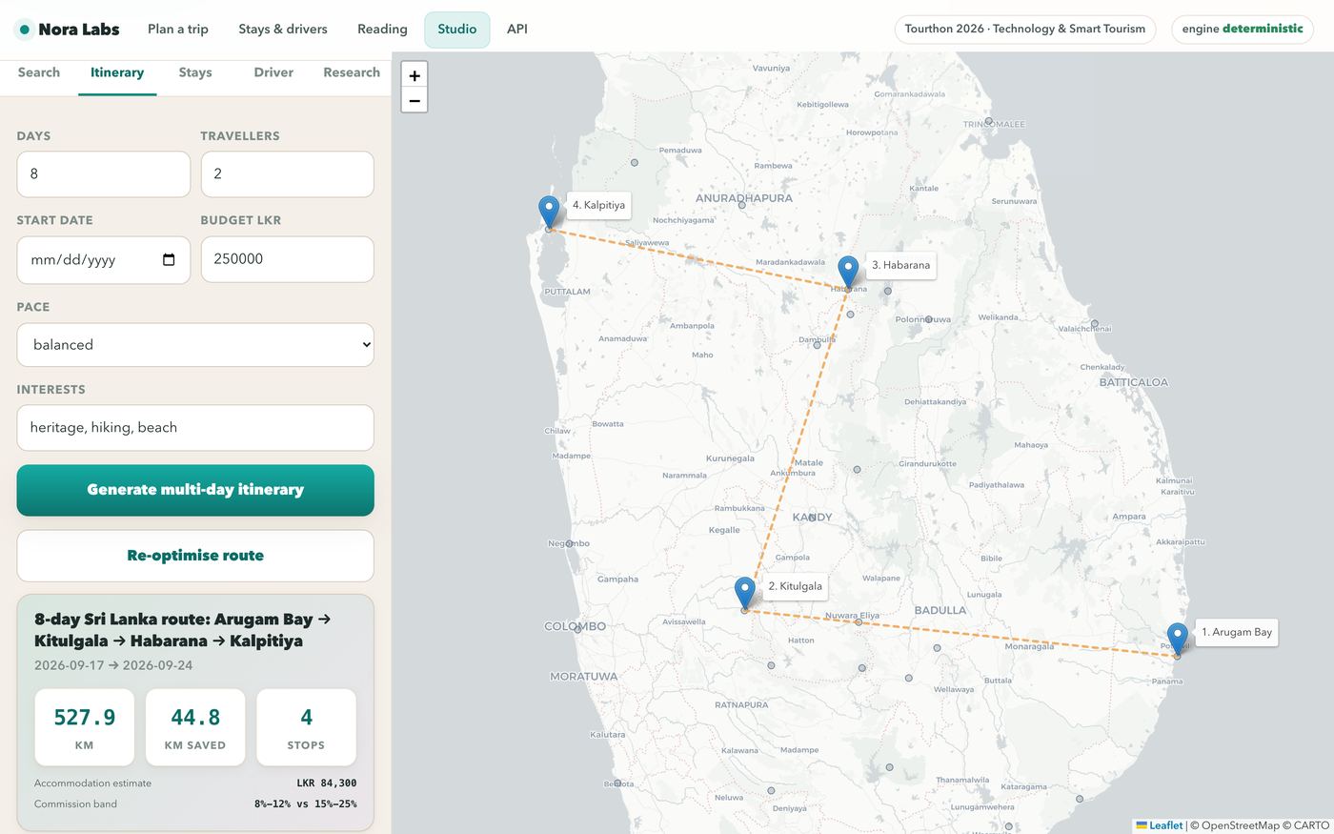Zoom in on the map
Screen dimensions: 1334x834
[x=414, y=75]
